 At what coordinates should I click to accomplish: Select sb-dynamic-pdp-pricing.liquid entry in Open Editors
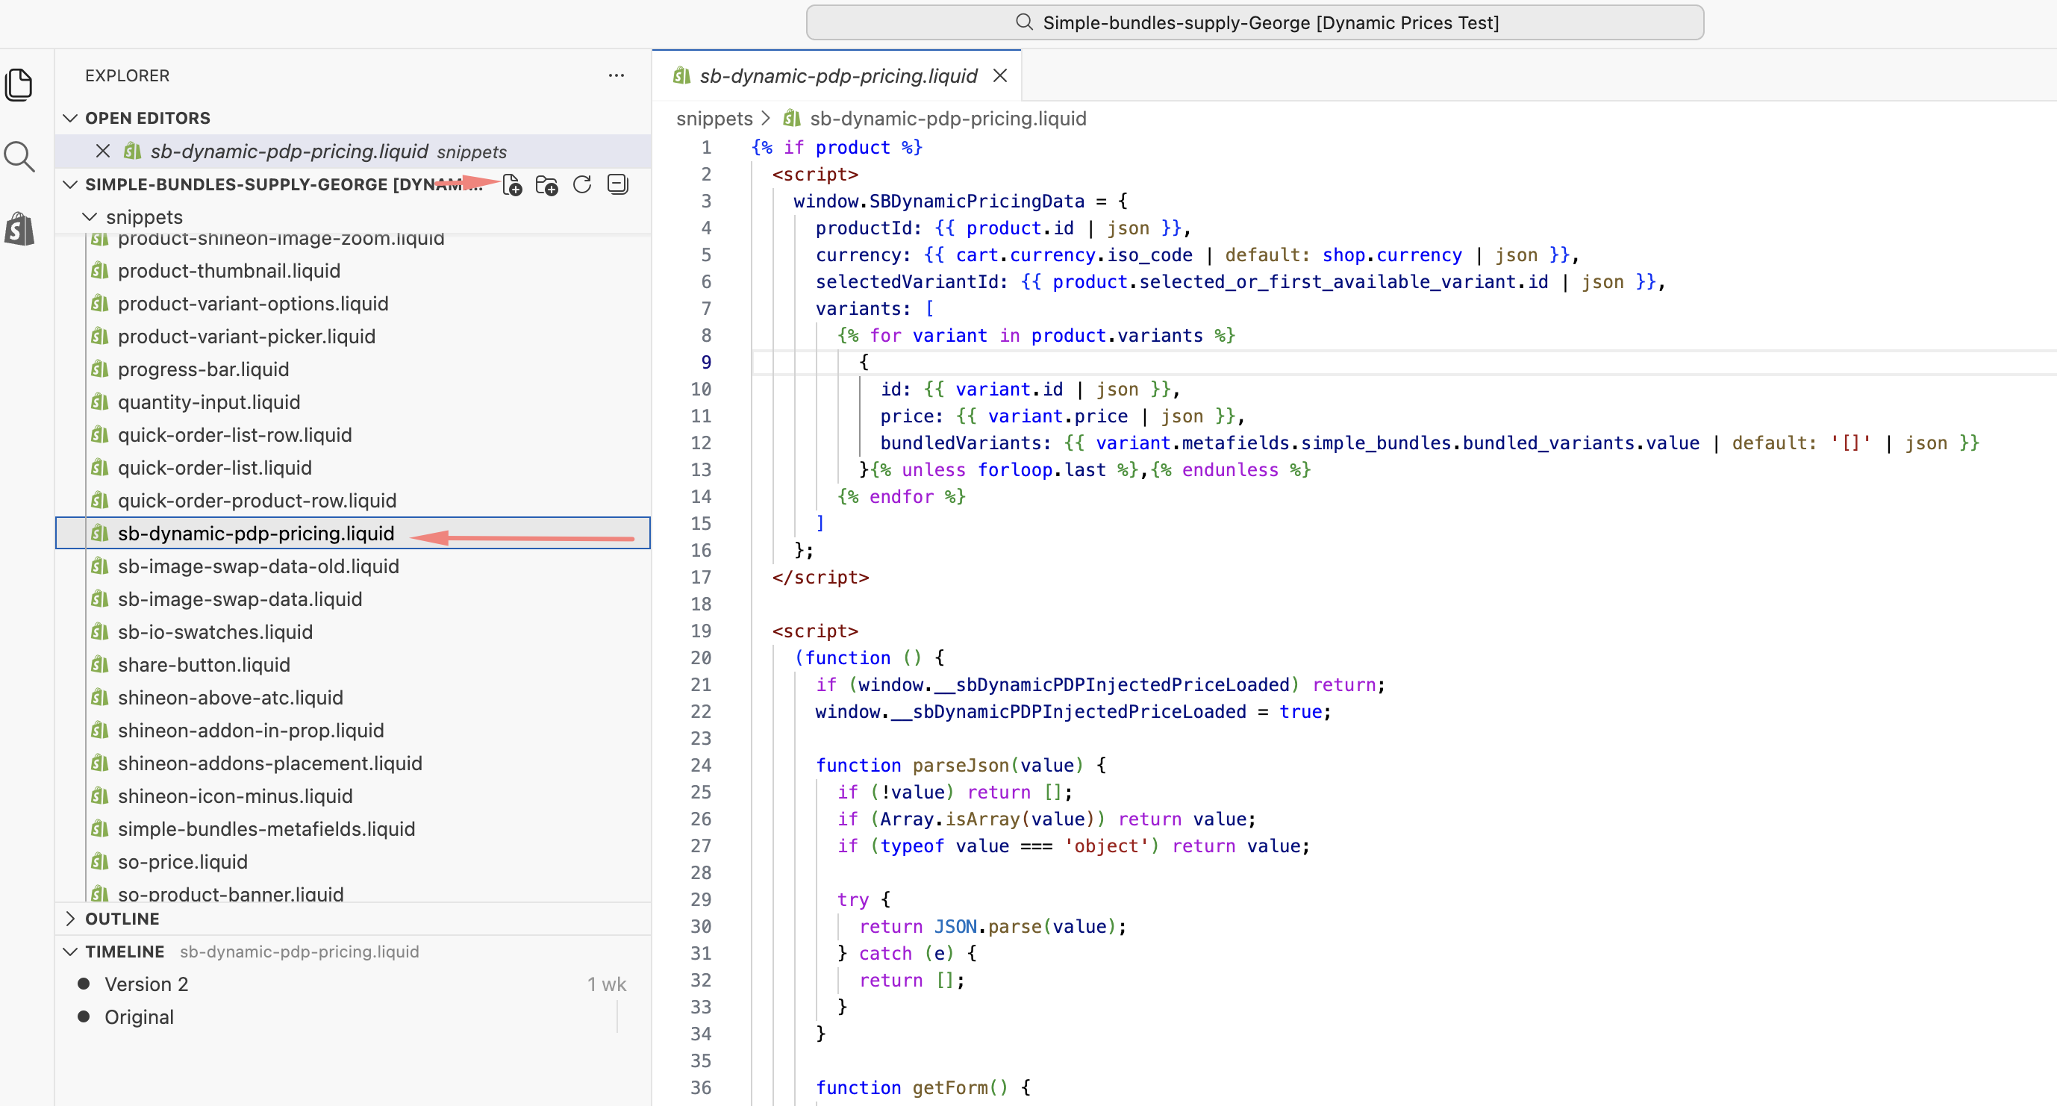click(352, 151)
